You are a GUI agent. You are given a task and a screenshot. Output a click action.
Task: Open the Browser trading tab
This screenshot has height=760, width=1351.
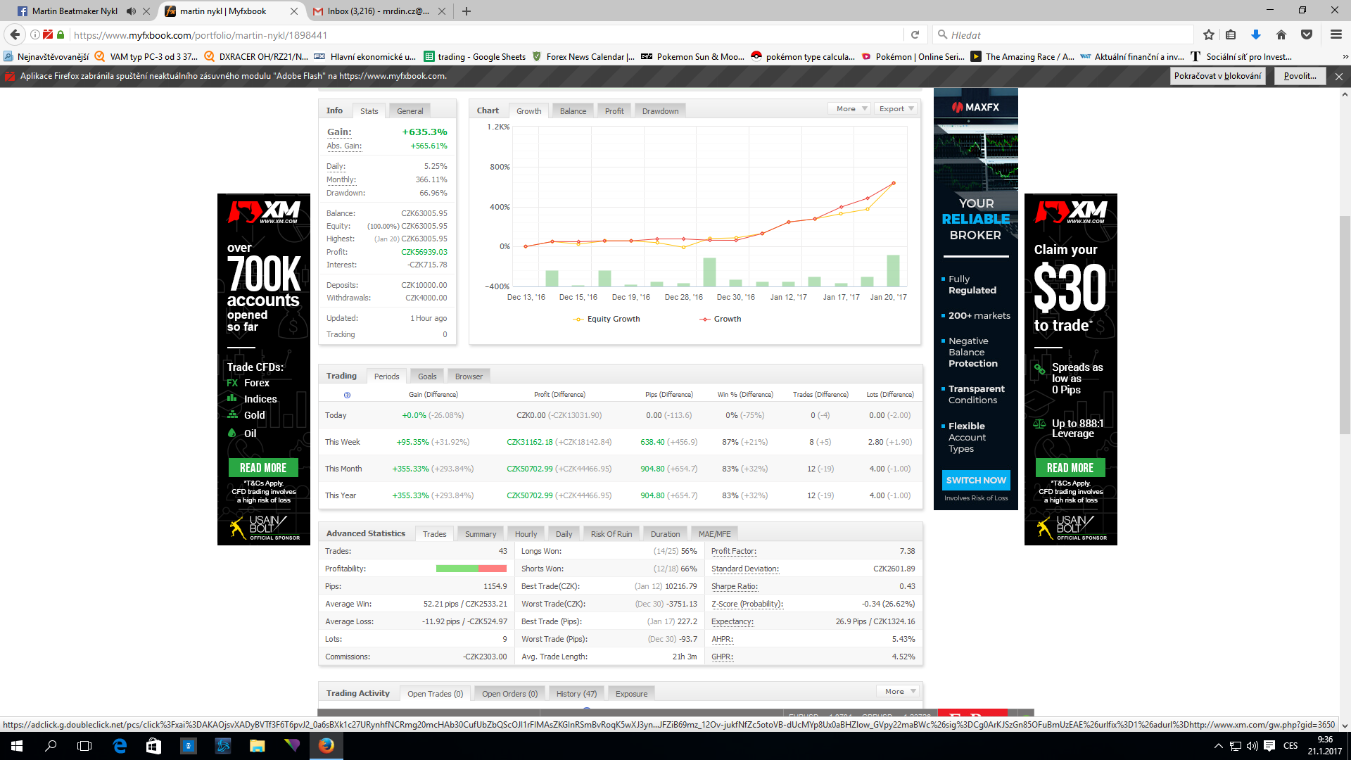[469, 376]
